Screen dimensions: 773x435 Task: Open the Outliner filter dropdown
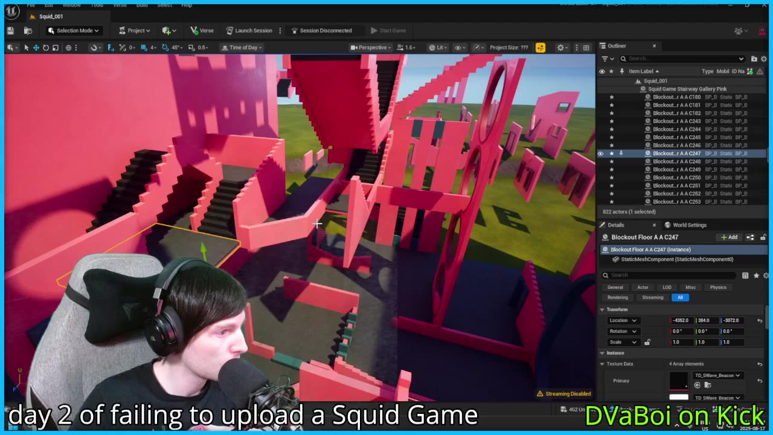click(x=607, y=59)
